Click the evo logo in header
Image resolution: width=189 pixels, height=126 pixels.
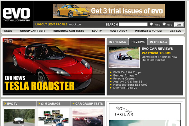(x=16, y=14)
